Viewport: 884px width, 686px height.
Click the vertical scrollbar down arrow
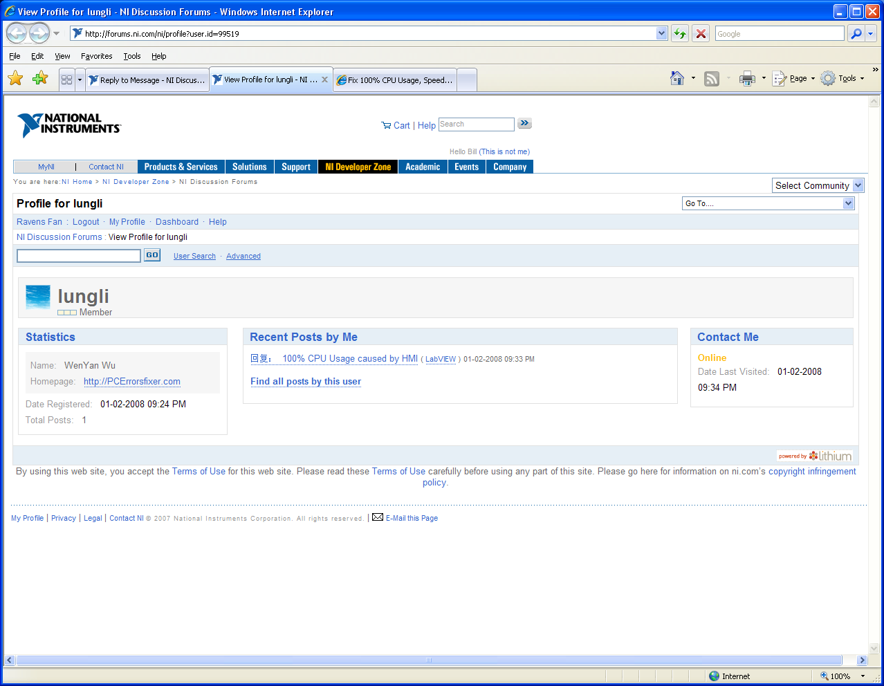coord(874,648)
